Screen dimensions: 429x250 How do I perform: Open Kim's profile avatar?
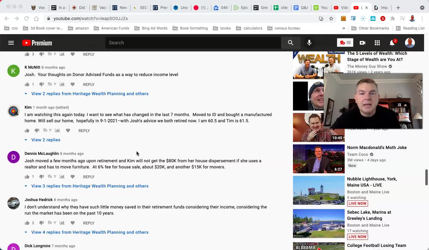(x=14, y=111)
